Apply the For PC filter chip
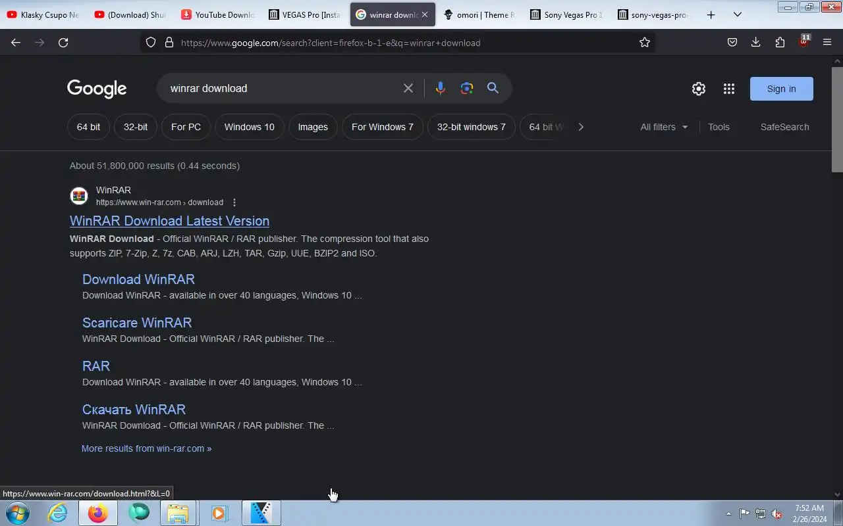Viewport: 843px width, 526px height. pos(186,127)
